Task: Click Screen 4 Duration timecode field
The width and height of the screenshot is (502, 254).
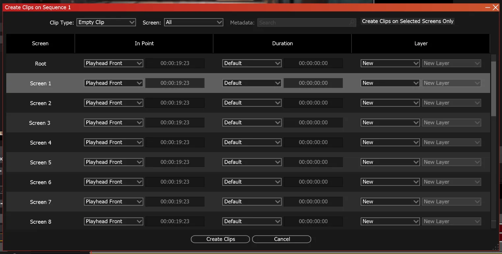Action: click(x=313, y=142)
